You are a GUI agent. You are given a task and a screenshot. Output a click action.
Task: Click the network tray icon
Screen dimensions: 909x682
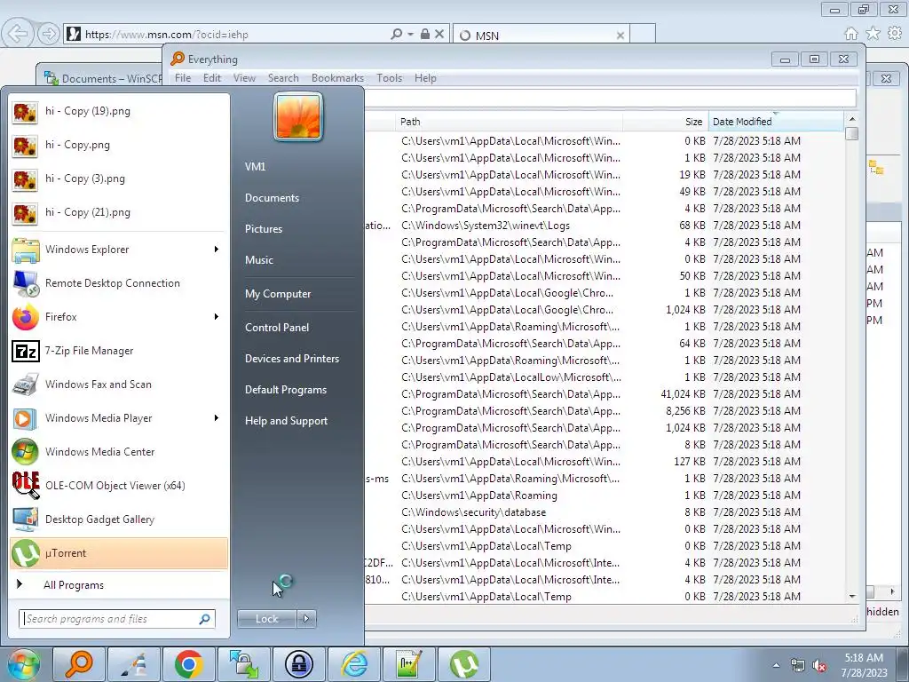click(x=798, y=665)
